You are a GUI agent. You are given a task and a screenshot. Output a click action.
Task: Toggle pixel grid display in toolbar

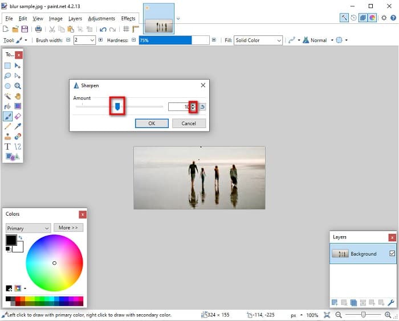point(126,29)
